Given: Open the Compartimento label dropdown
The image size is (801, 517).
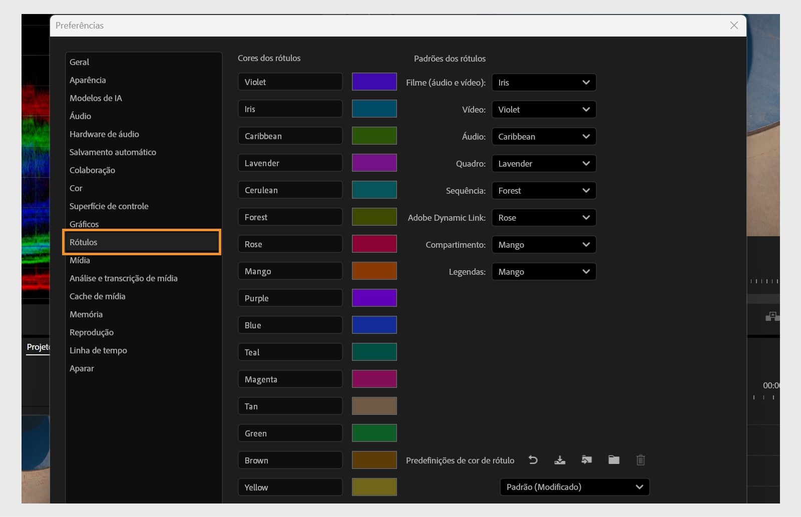Looking at the screenshot, I should [544, 245].
